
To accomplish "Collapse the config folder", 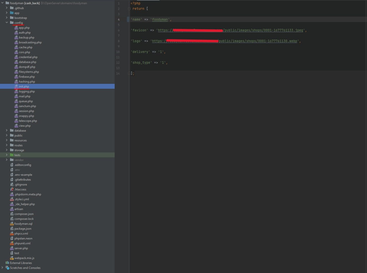I will click(x=7, y=23).
